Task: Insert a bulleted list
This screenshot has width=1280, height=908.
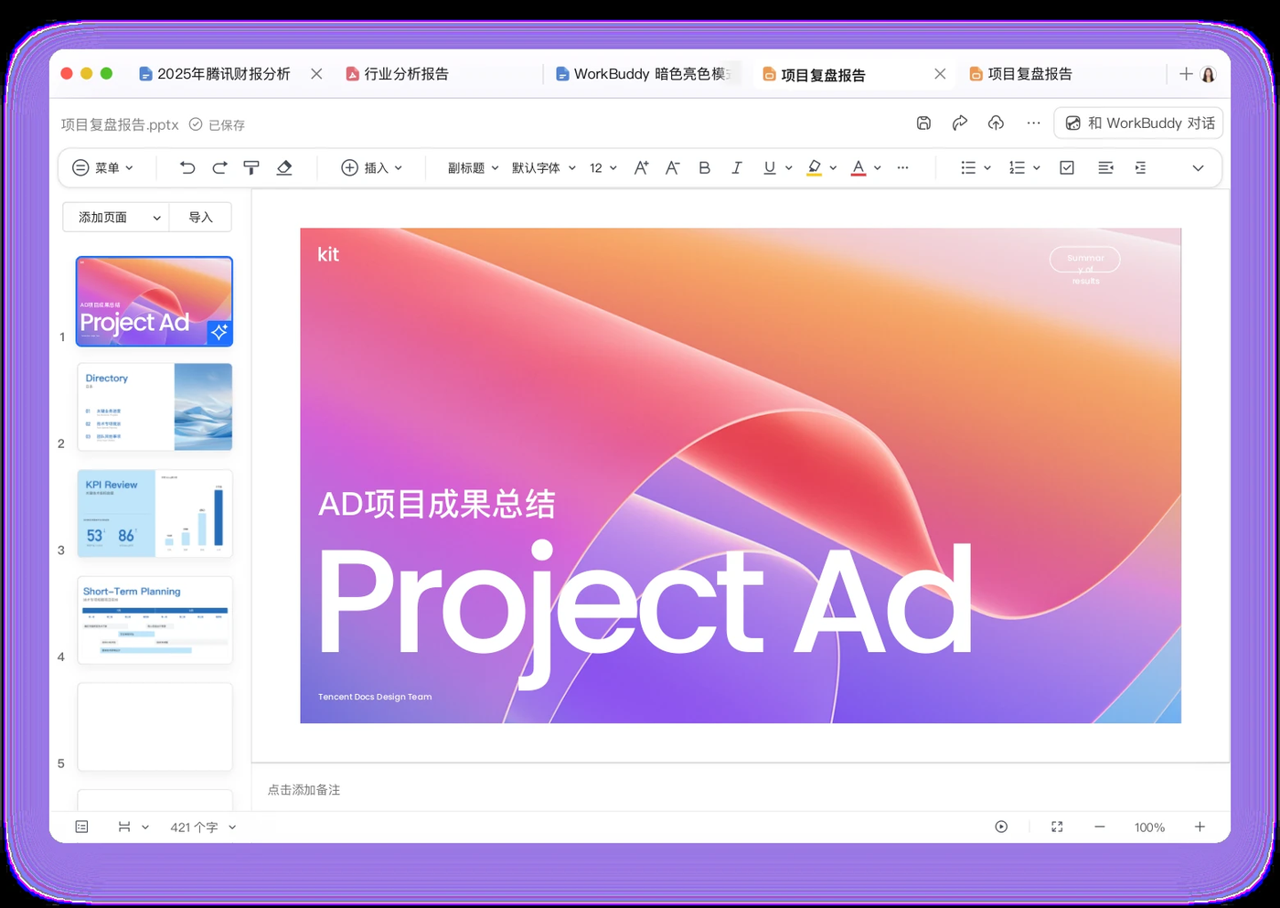Action: click(968, 167)
